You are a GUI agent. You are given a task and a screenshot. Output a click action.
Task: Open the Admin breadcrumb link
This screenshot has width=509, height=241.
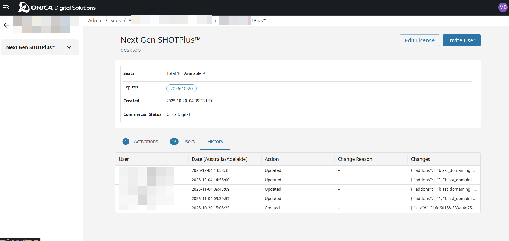95,21
